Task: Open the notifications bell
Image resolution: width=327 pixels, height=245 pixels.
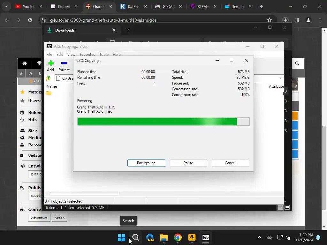Action: (318, 237)
